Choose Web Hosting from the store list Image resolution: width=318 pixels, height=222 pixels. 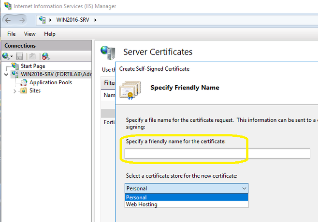141,204
